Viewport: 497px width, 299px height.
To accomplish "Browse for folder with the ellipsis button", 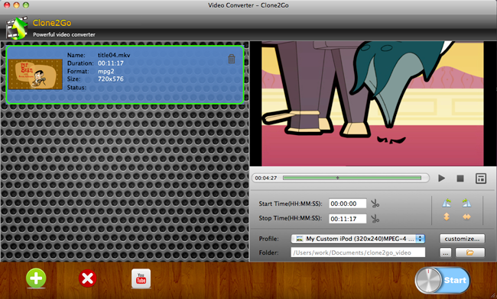I will pos(445,252).
